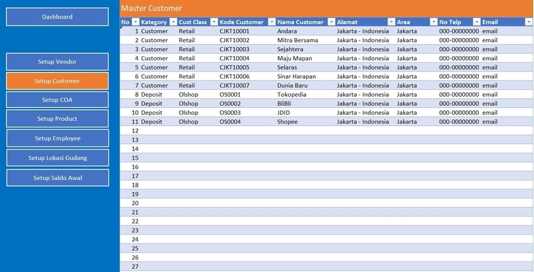
Task: Expand the Kategory column filter
Action: point(174,22)
